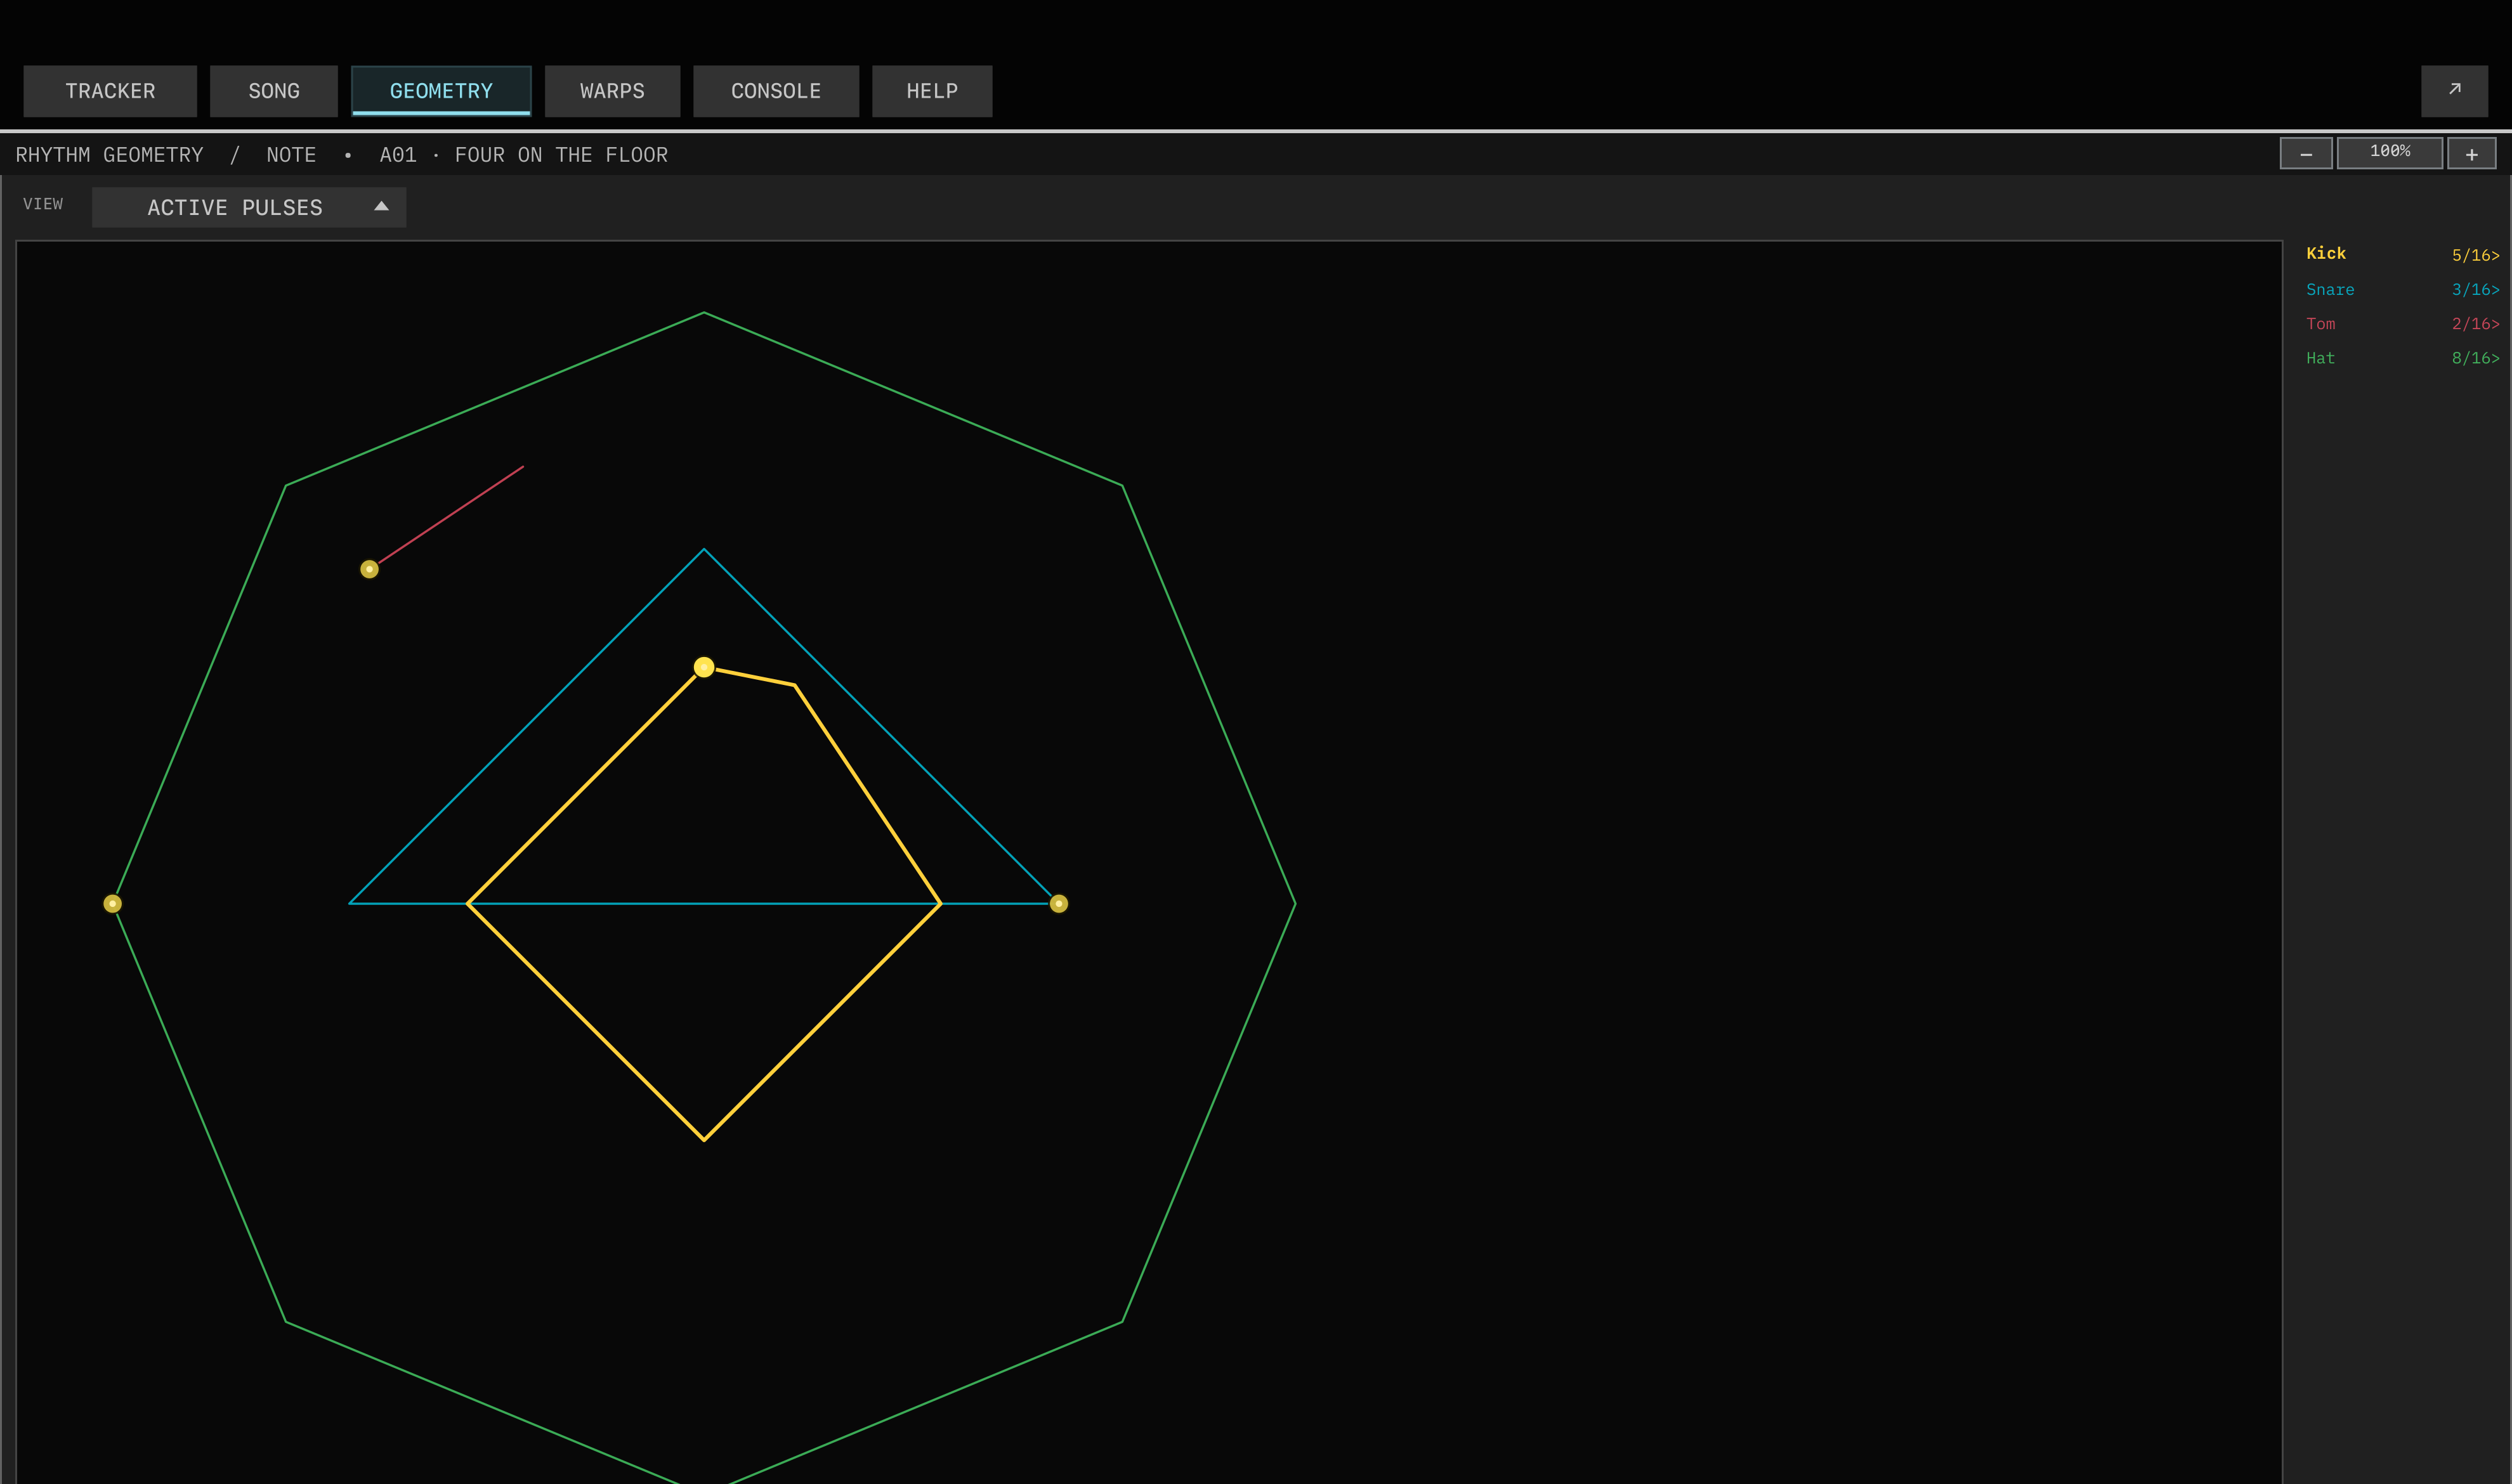
Task: Open the ACTIVE PULSES view dropdown
Action: [249, 207]
